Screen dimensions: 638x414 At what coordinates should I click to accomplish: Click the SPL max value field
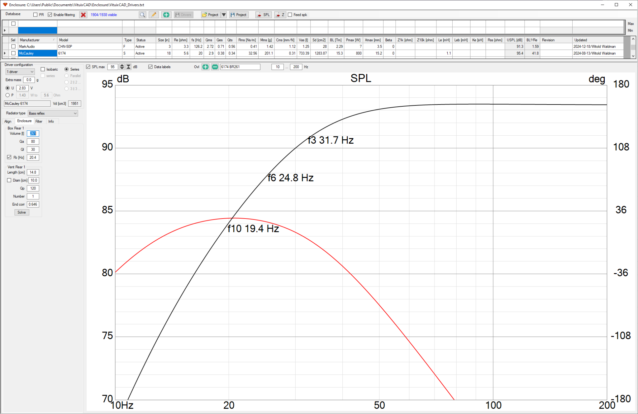113,67
